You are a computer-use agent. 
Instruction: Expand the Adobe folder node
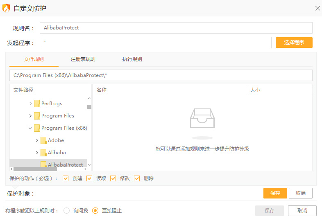[37, 140]
